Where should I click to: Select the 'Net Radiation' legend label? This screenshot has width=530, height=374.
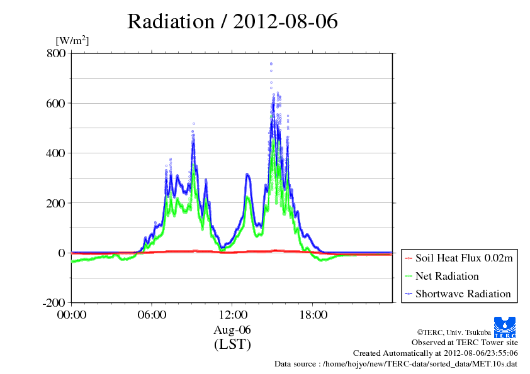(447, 276)
